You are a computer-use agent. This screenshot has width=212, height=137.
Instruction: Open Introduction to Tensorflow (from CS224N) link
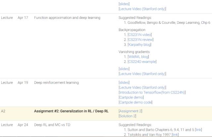152,92
